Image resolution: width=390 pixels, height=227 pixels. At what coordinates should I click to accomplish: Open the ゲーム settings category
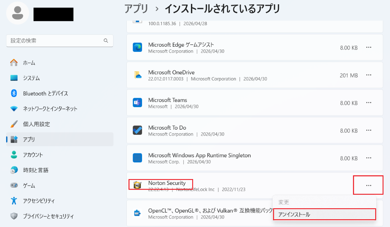pos(60,185)
